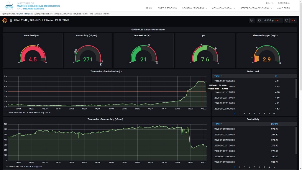The width and height of the screenshot is (302, 170).
Task: Open the ΣΧΕΤΙΚΑ top link
Action: (x=270, y=3)
